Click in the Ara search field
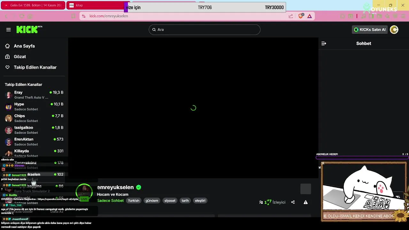 point(204,30)
